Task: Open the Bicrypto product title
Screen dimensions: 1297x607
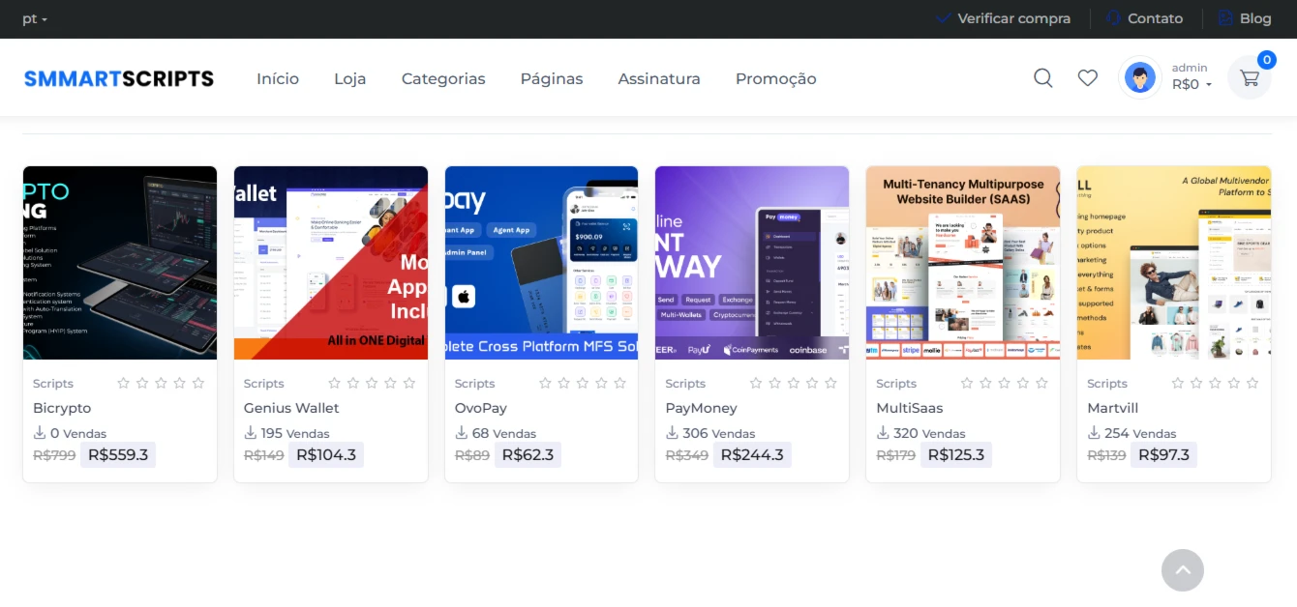Action: [x=62, y=408]
